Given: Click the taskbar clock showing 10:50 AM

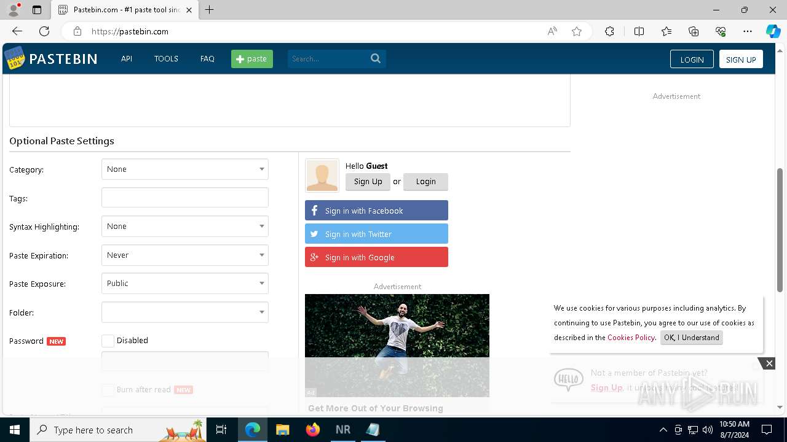Looking at the screenshot, I should pyautogui.click(x=734, y=430).
